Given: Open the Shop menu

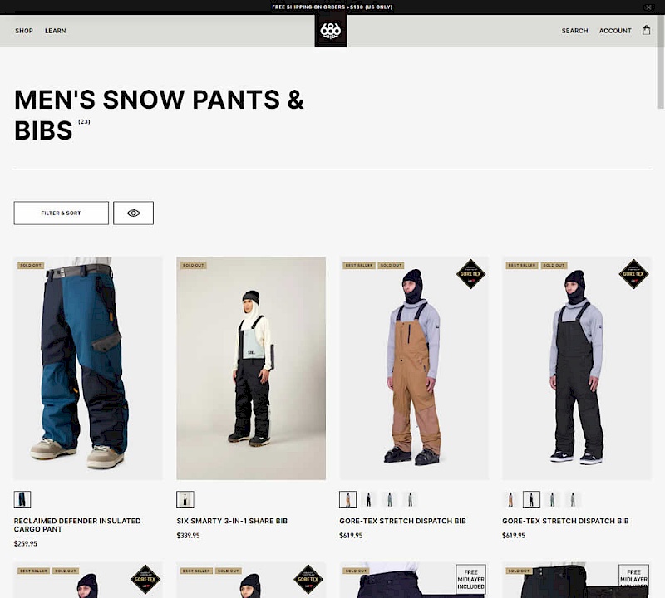Looking at the screenshot, I should pyautogui.click(x=24, y=31).
